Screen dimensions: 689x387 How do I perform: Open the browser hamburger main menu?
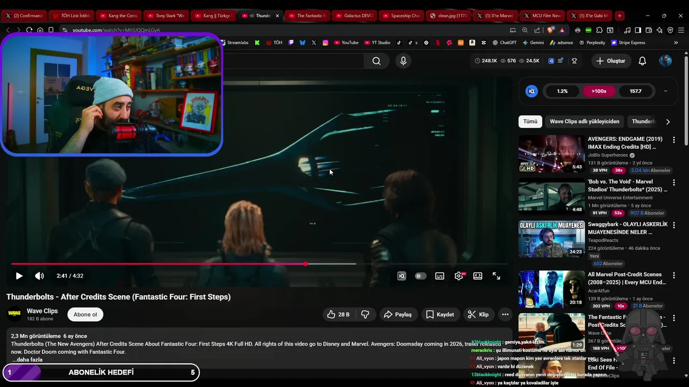click(x=681, y=30)
